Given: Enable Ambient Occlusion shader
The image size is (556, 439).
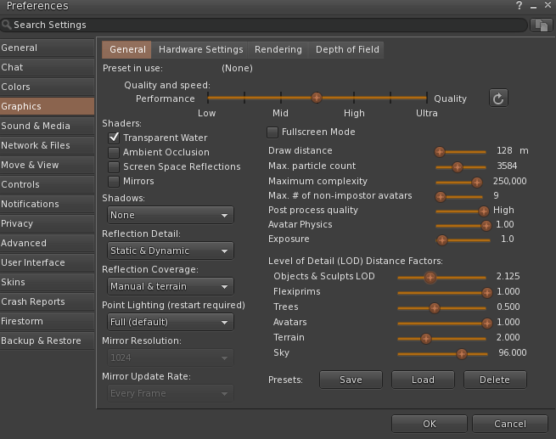Looking at the screenshot, I should (x=114, y=152).
